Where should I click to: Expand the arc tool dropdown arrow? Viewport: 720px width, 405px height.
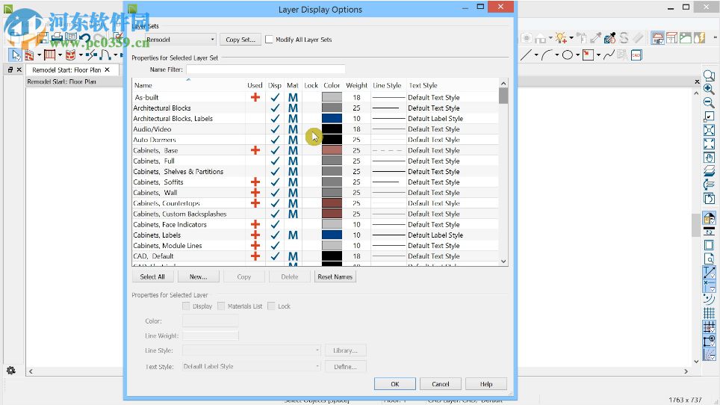pyautogui.click(x=557, y=55)
